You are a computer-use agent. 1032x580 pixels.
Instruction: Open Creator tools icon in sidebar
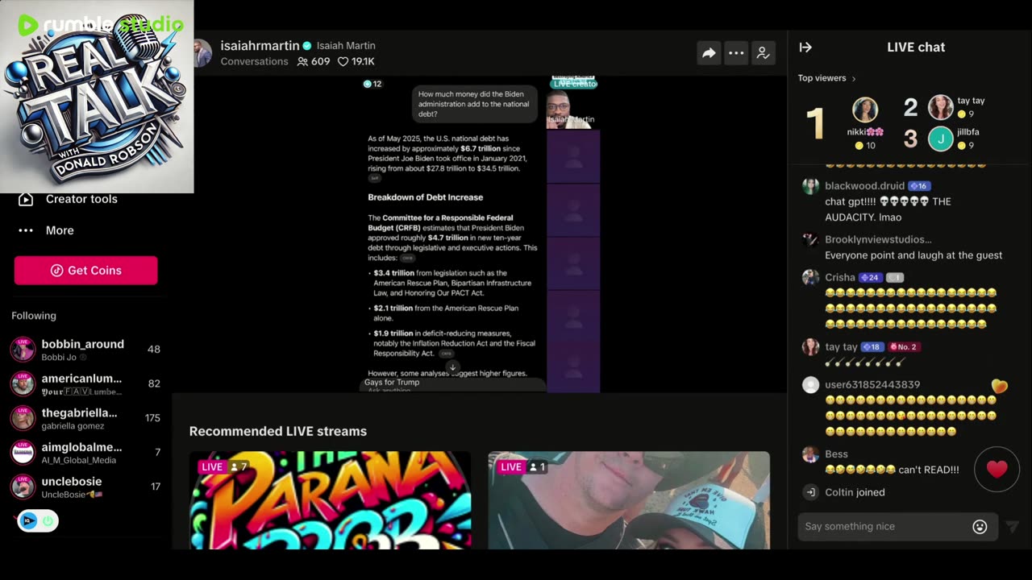(x=26, y=199)
